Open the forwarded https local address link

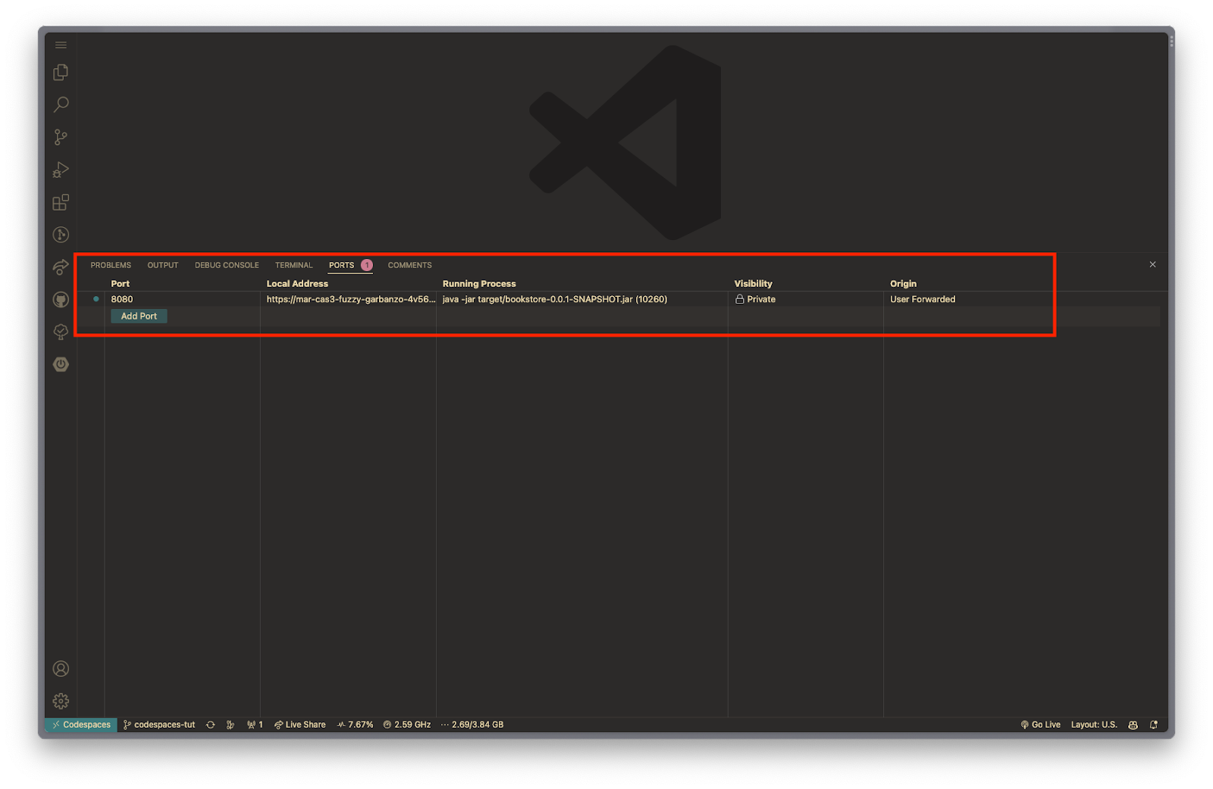[x=351, y=299]
